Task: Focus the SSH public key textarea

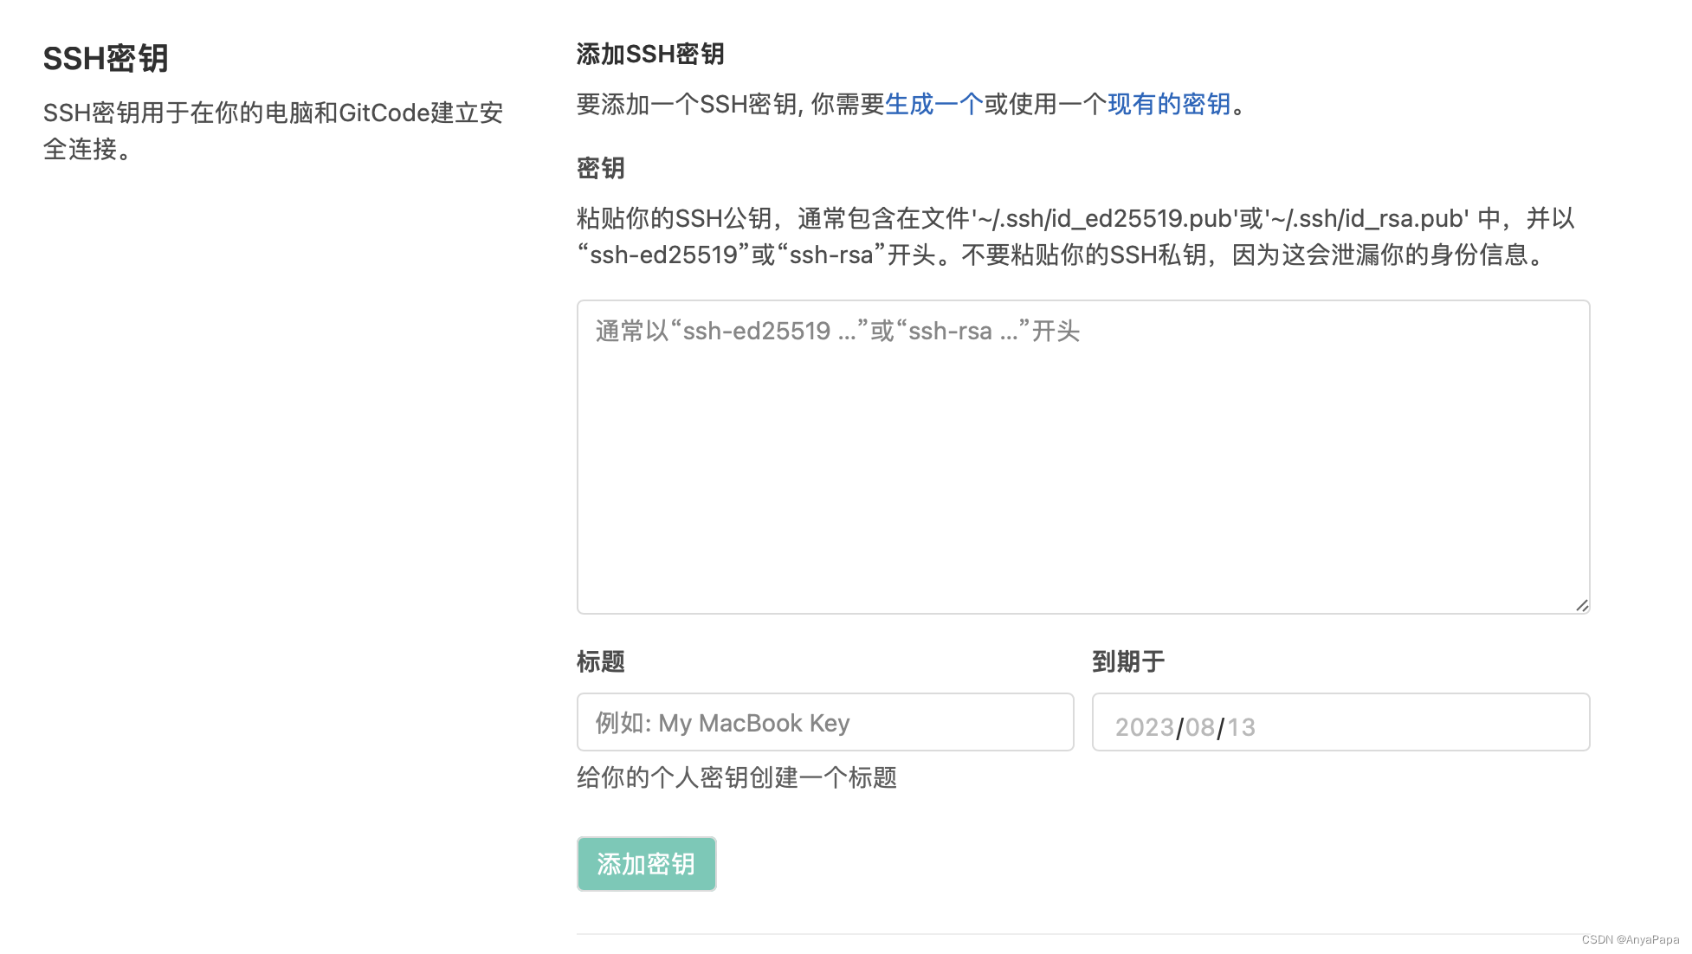Action: [x=1082, y=457]
